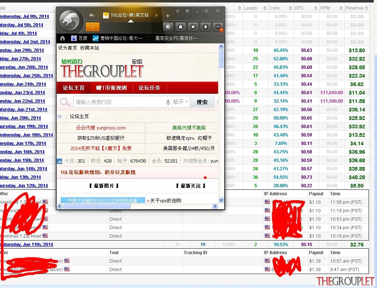This screenshot has height=288, width=377.
Task: Open the 帖子 search type dropdown
Action: coord(181,102)
